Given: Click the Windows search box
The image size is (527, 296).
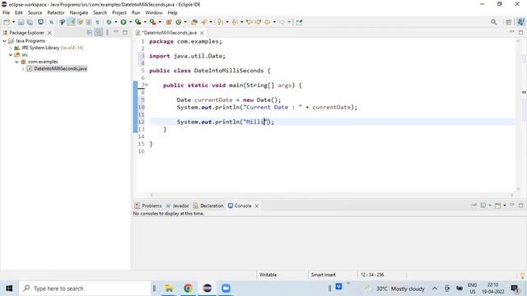Looking at the screenshot, I should click(x=84, y=289).
